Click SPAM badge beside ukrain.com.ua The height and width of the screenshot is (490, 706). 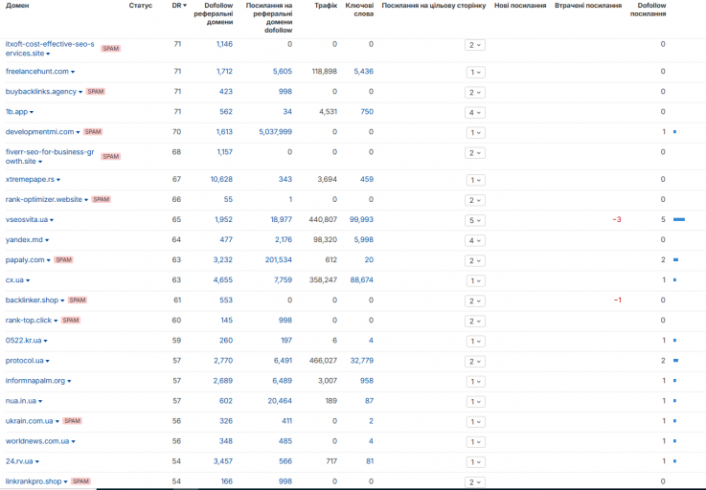(72, 421)
